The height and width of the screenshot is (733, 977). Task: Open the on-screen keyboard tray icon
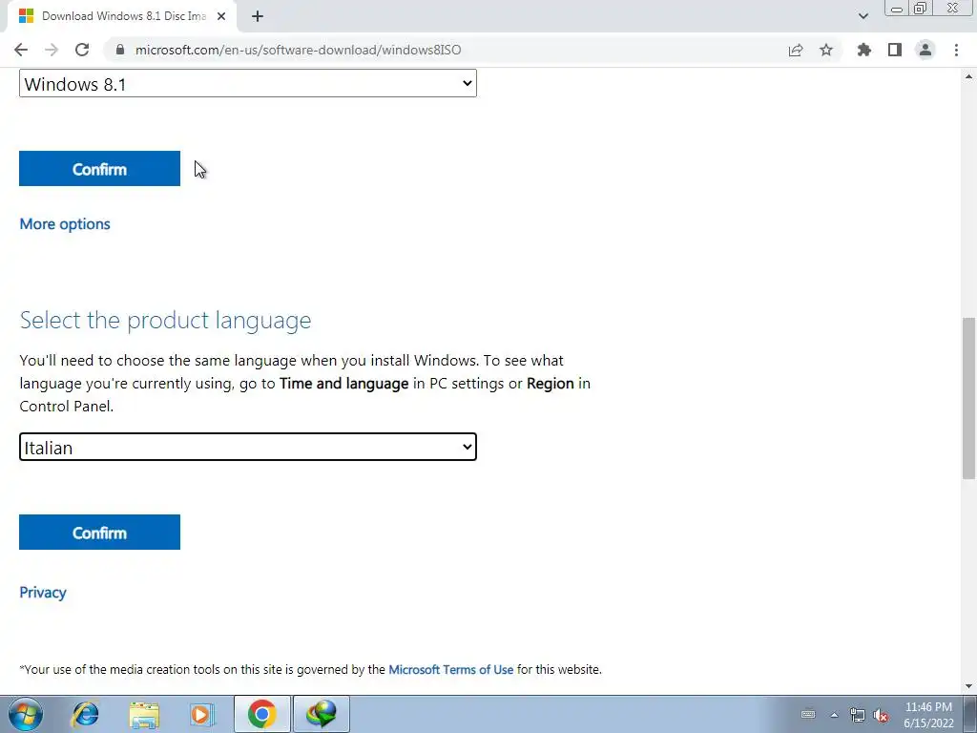coord(808,714)
